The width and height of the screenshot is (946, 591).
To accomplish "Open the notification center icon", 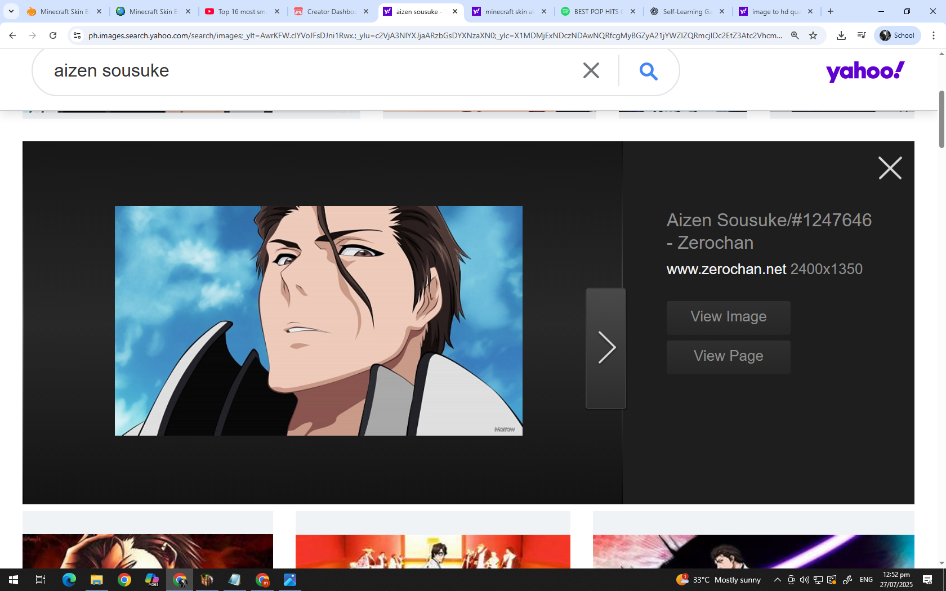I will click(928, 580).
